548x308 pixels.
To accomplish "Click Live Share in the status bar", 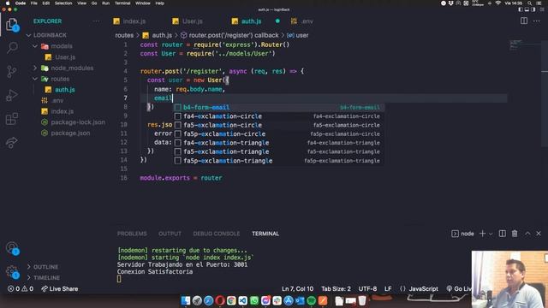I will [60, 289].
